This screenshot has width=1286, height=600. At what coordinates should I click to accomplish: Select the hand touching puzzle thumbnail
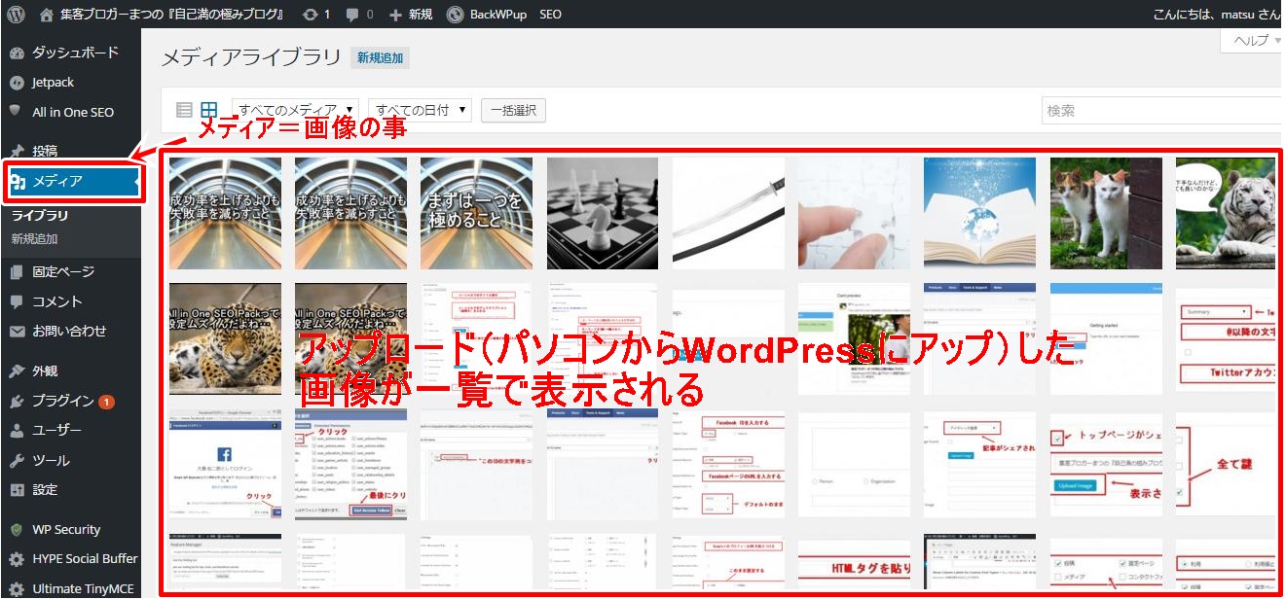pos(854,213)
